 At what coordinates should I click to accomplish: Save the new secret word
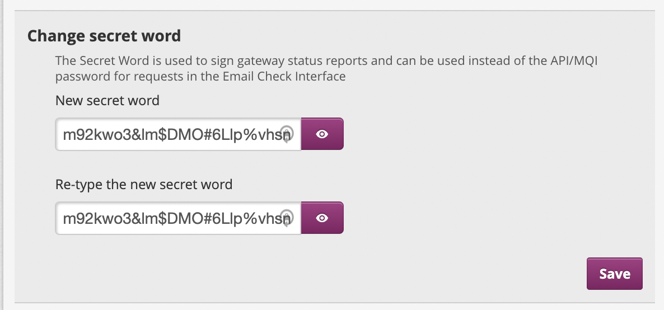615,274
